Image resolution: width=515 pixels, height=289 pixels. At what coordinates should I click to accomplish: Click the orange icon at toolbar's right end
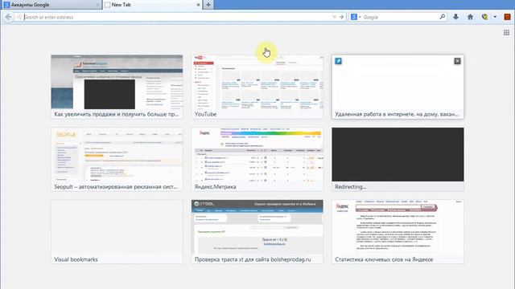coord(508,17)
